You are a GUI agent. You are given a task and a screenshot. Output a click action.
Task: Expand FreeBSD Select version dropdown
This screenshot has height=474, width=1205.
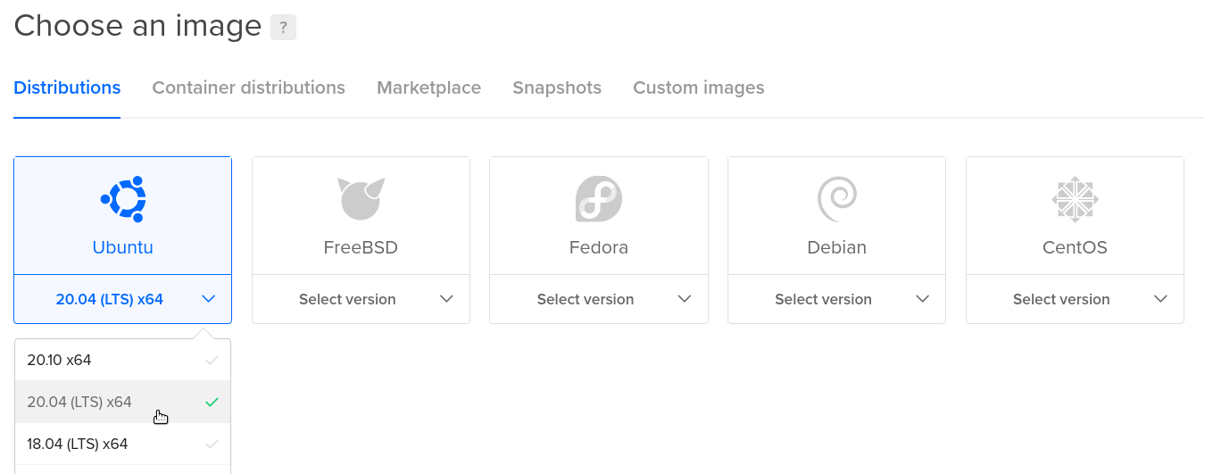click(x=361, y=299)
